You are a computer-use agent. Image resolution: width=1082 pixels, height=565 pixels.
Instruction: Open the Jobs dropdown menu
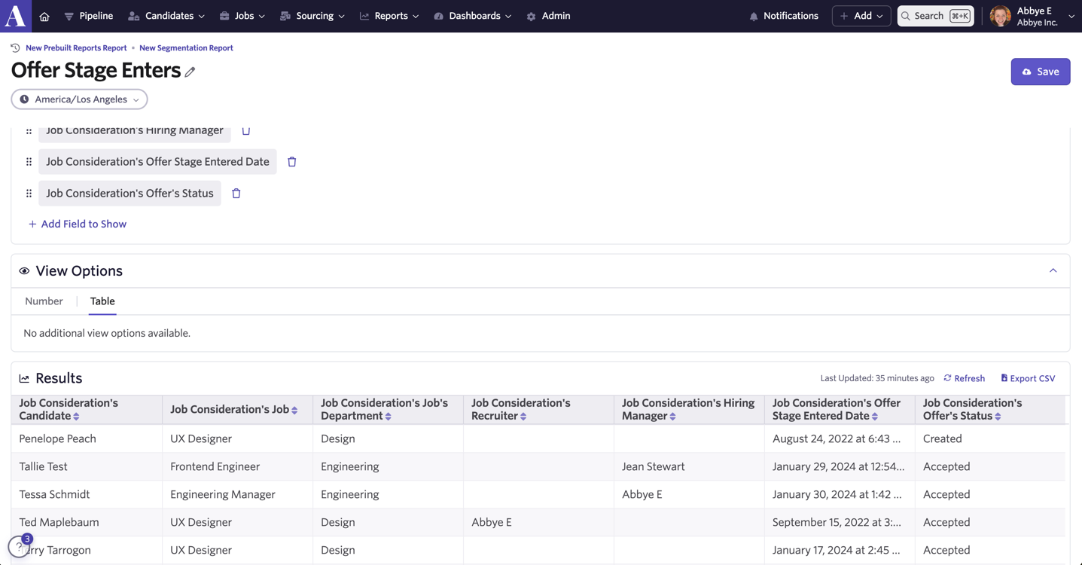tap(242, 16)
